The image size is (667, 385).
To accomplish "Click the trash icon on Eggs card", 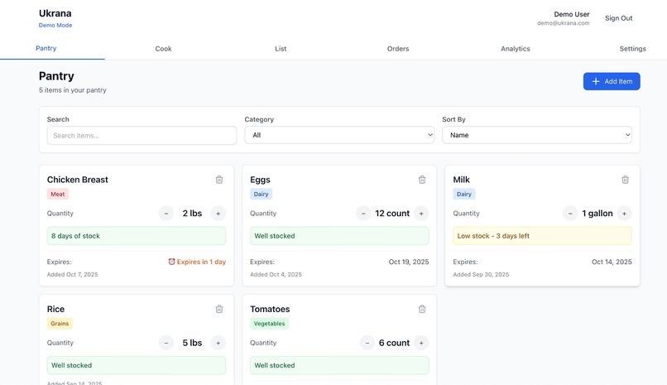I will pos(422,180).
